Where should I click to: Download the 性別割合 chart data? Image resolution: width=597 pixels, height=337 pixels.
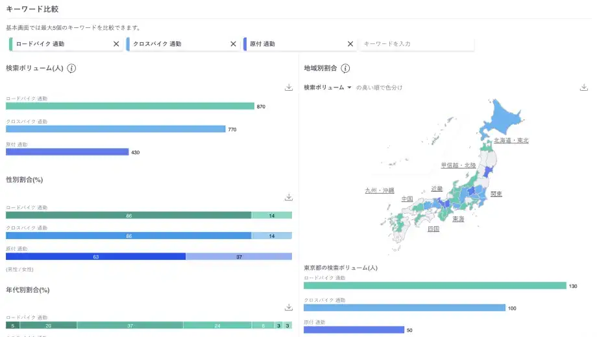click(x=289, y=198)
